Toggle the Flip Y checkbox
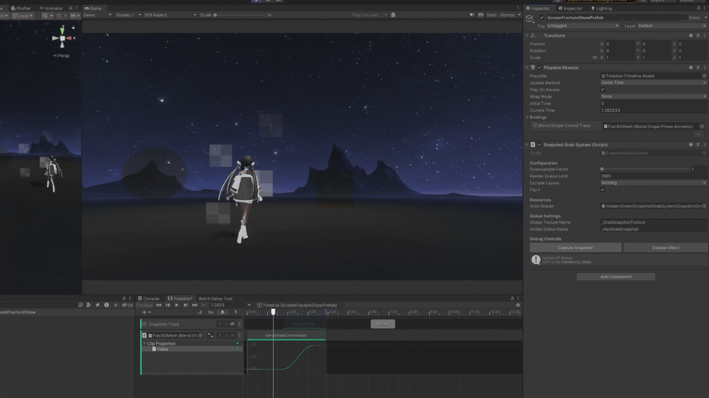The height and width of the screenshot is (398, 709). coord(603,190)
